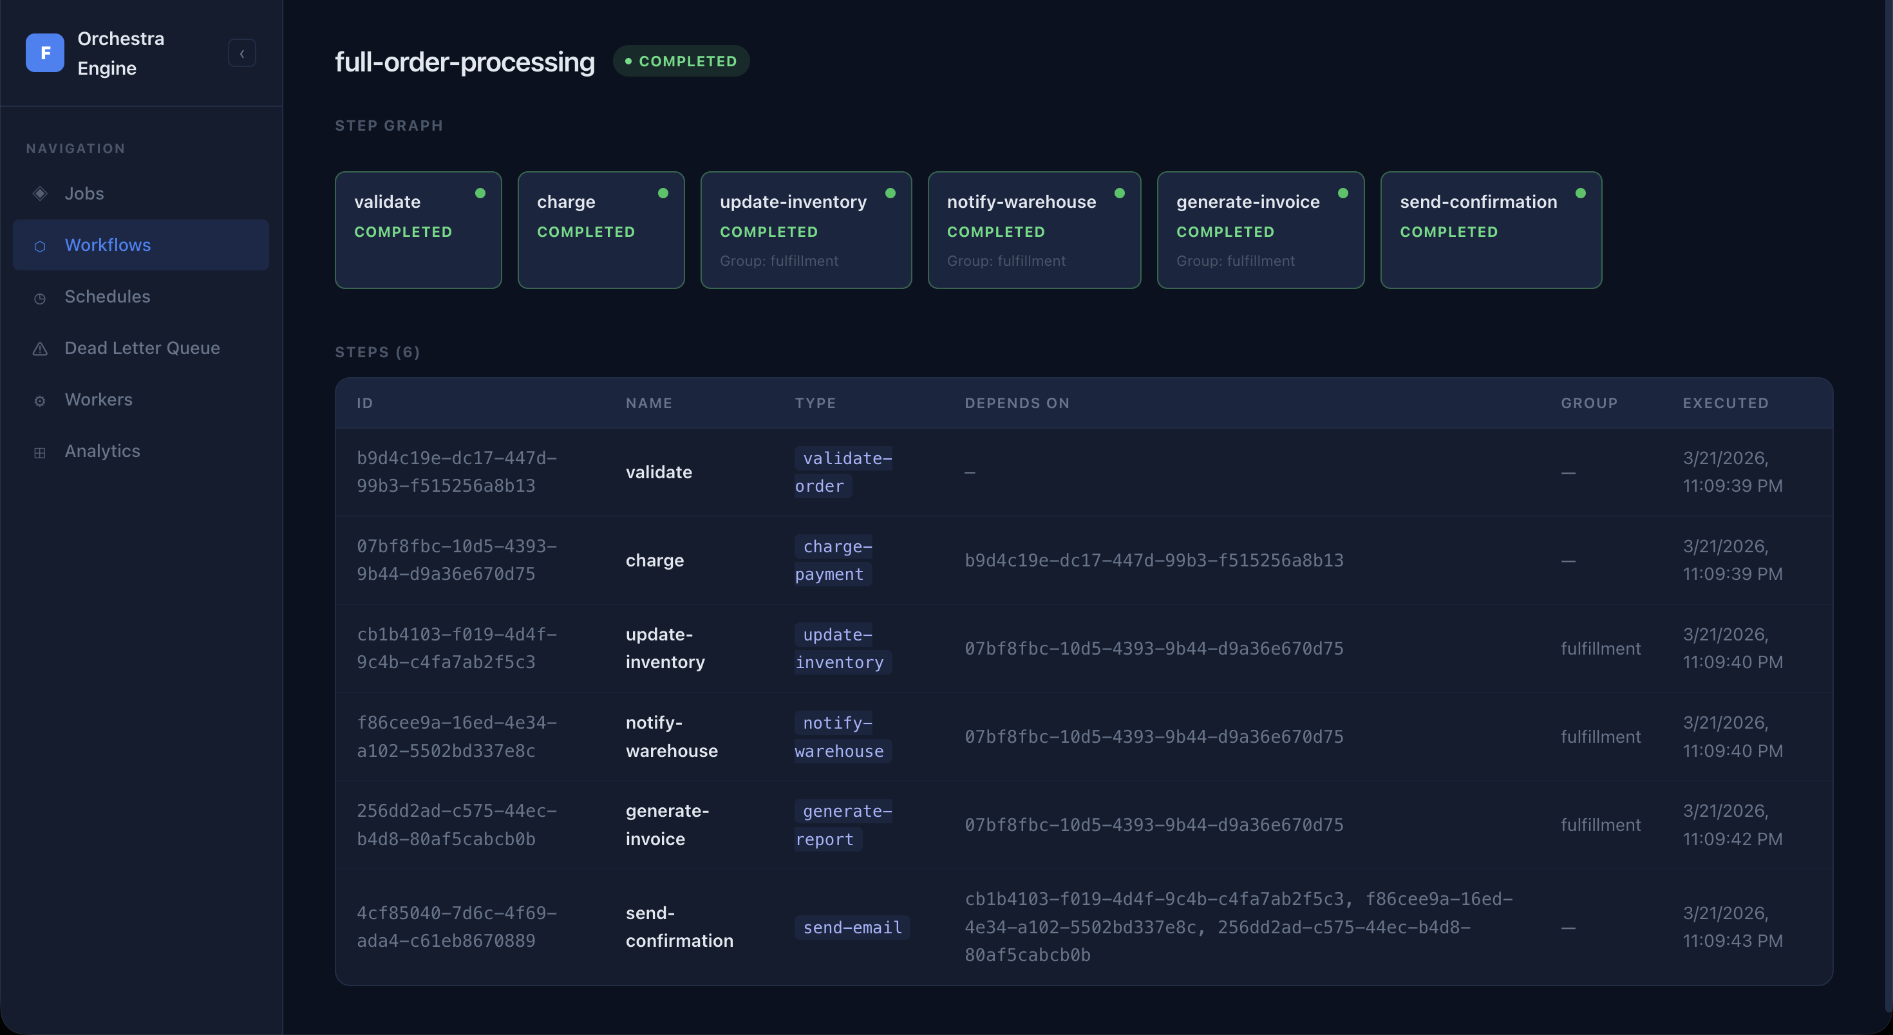Open the Jobs navigation item
The image size is (1893, 1035).
84,193
